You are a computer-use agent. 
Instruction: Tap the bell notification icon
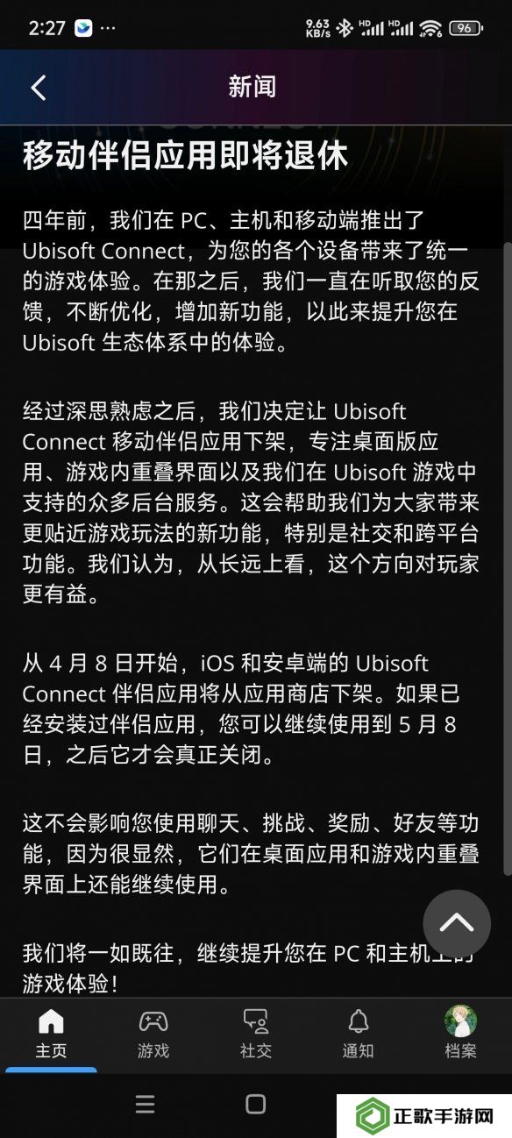(358, 1021)
